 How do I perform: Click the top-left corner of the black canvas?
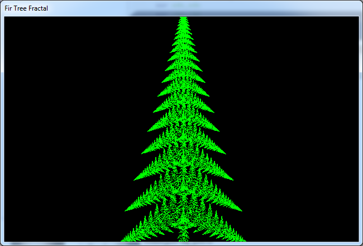tap(6, 17)
